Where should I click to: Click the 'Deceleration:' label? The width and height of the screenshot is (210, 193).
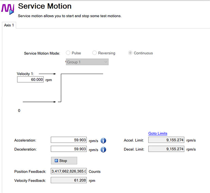(x=25, y=149)
